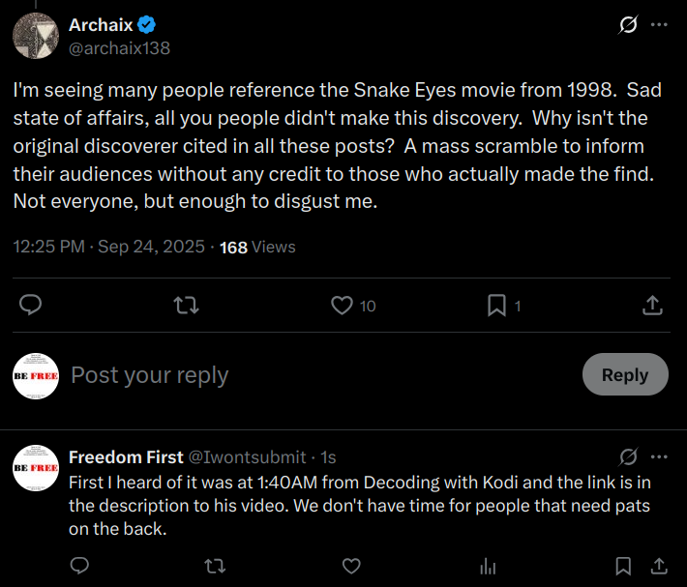Open more options on Freedom First reply
This screenshot has width=687, height=587.
pyautogui.click(x=659, y=456)
